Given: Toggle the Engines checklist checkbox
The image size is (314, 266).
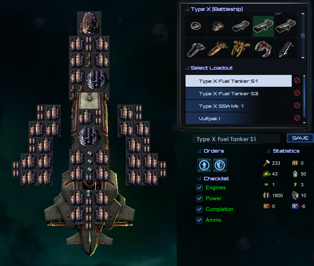Looking at the screenshot, I should pyautogui.click(x=199, y=188).
